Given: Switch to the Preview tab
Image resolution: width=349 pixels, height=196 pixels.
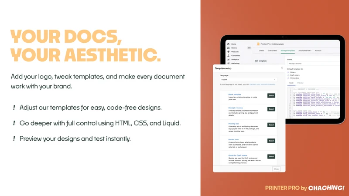Looking at the screenshot, I should (301, 83).
